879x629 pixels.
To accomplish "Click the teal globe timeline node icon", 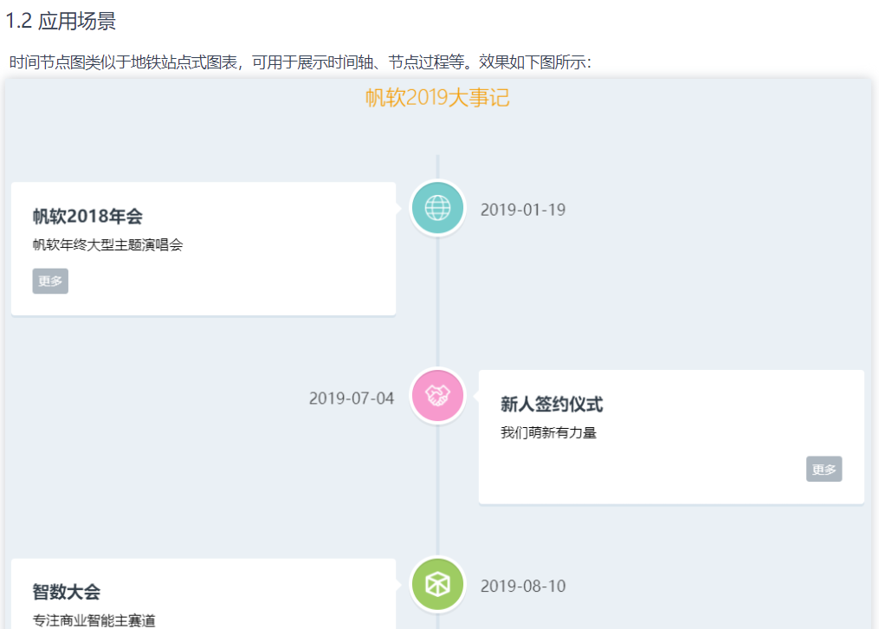I will pyautogui.click(x=437, y=208).
